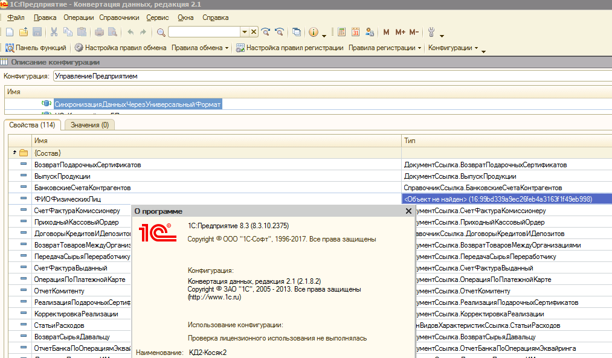Close the О программе dialog
The width and height of the screenshot is (612, 358).
point(408,211)
